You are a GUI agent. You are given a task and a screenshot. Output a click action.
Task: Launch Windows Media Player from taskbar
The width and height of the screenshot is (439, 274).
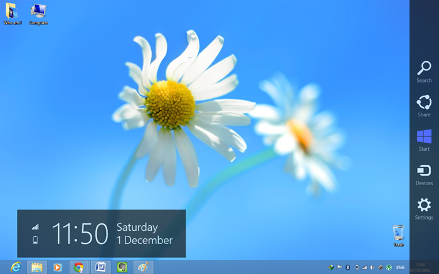click(x=58, y=267)
